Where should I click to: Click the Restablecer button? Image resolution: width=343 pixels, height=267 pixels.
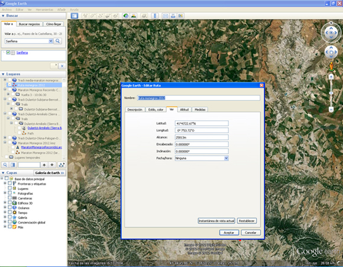pyautogui.click(x=247, y=221)
